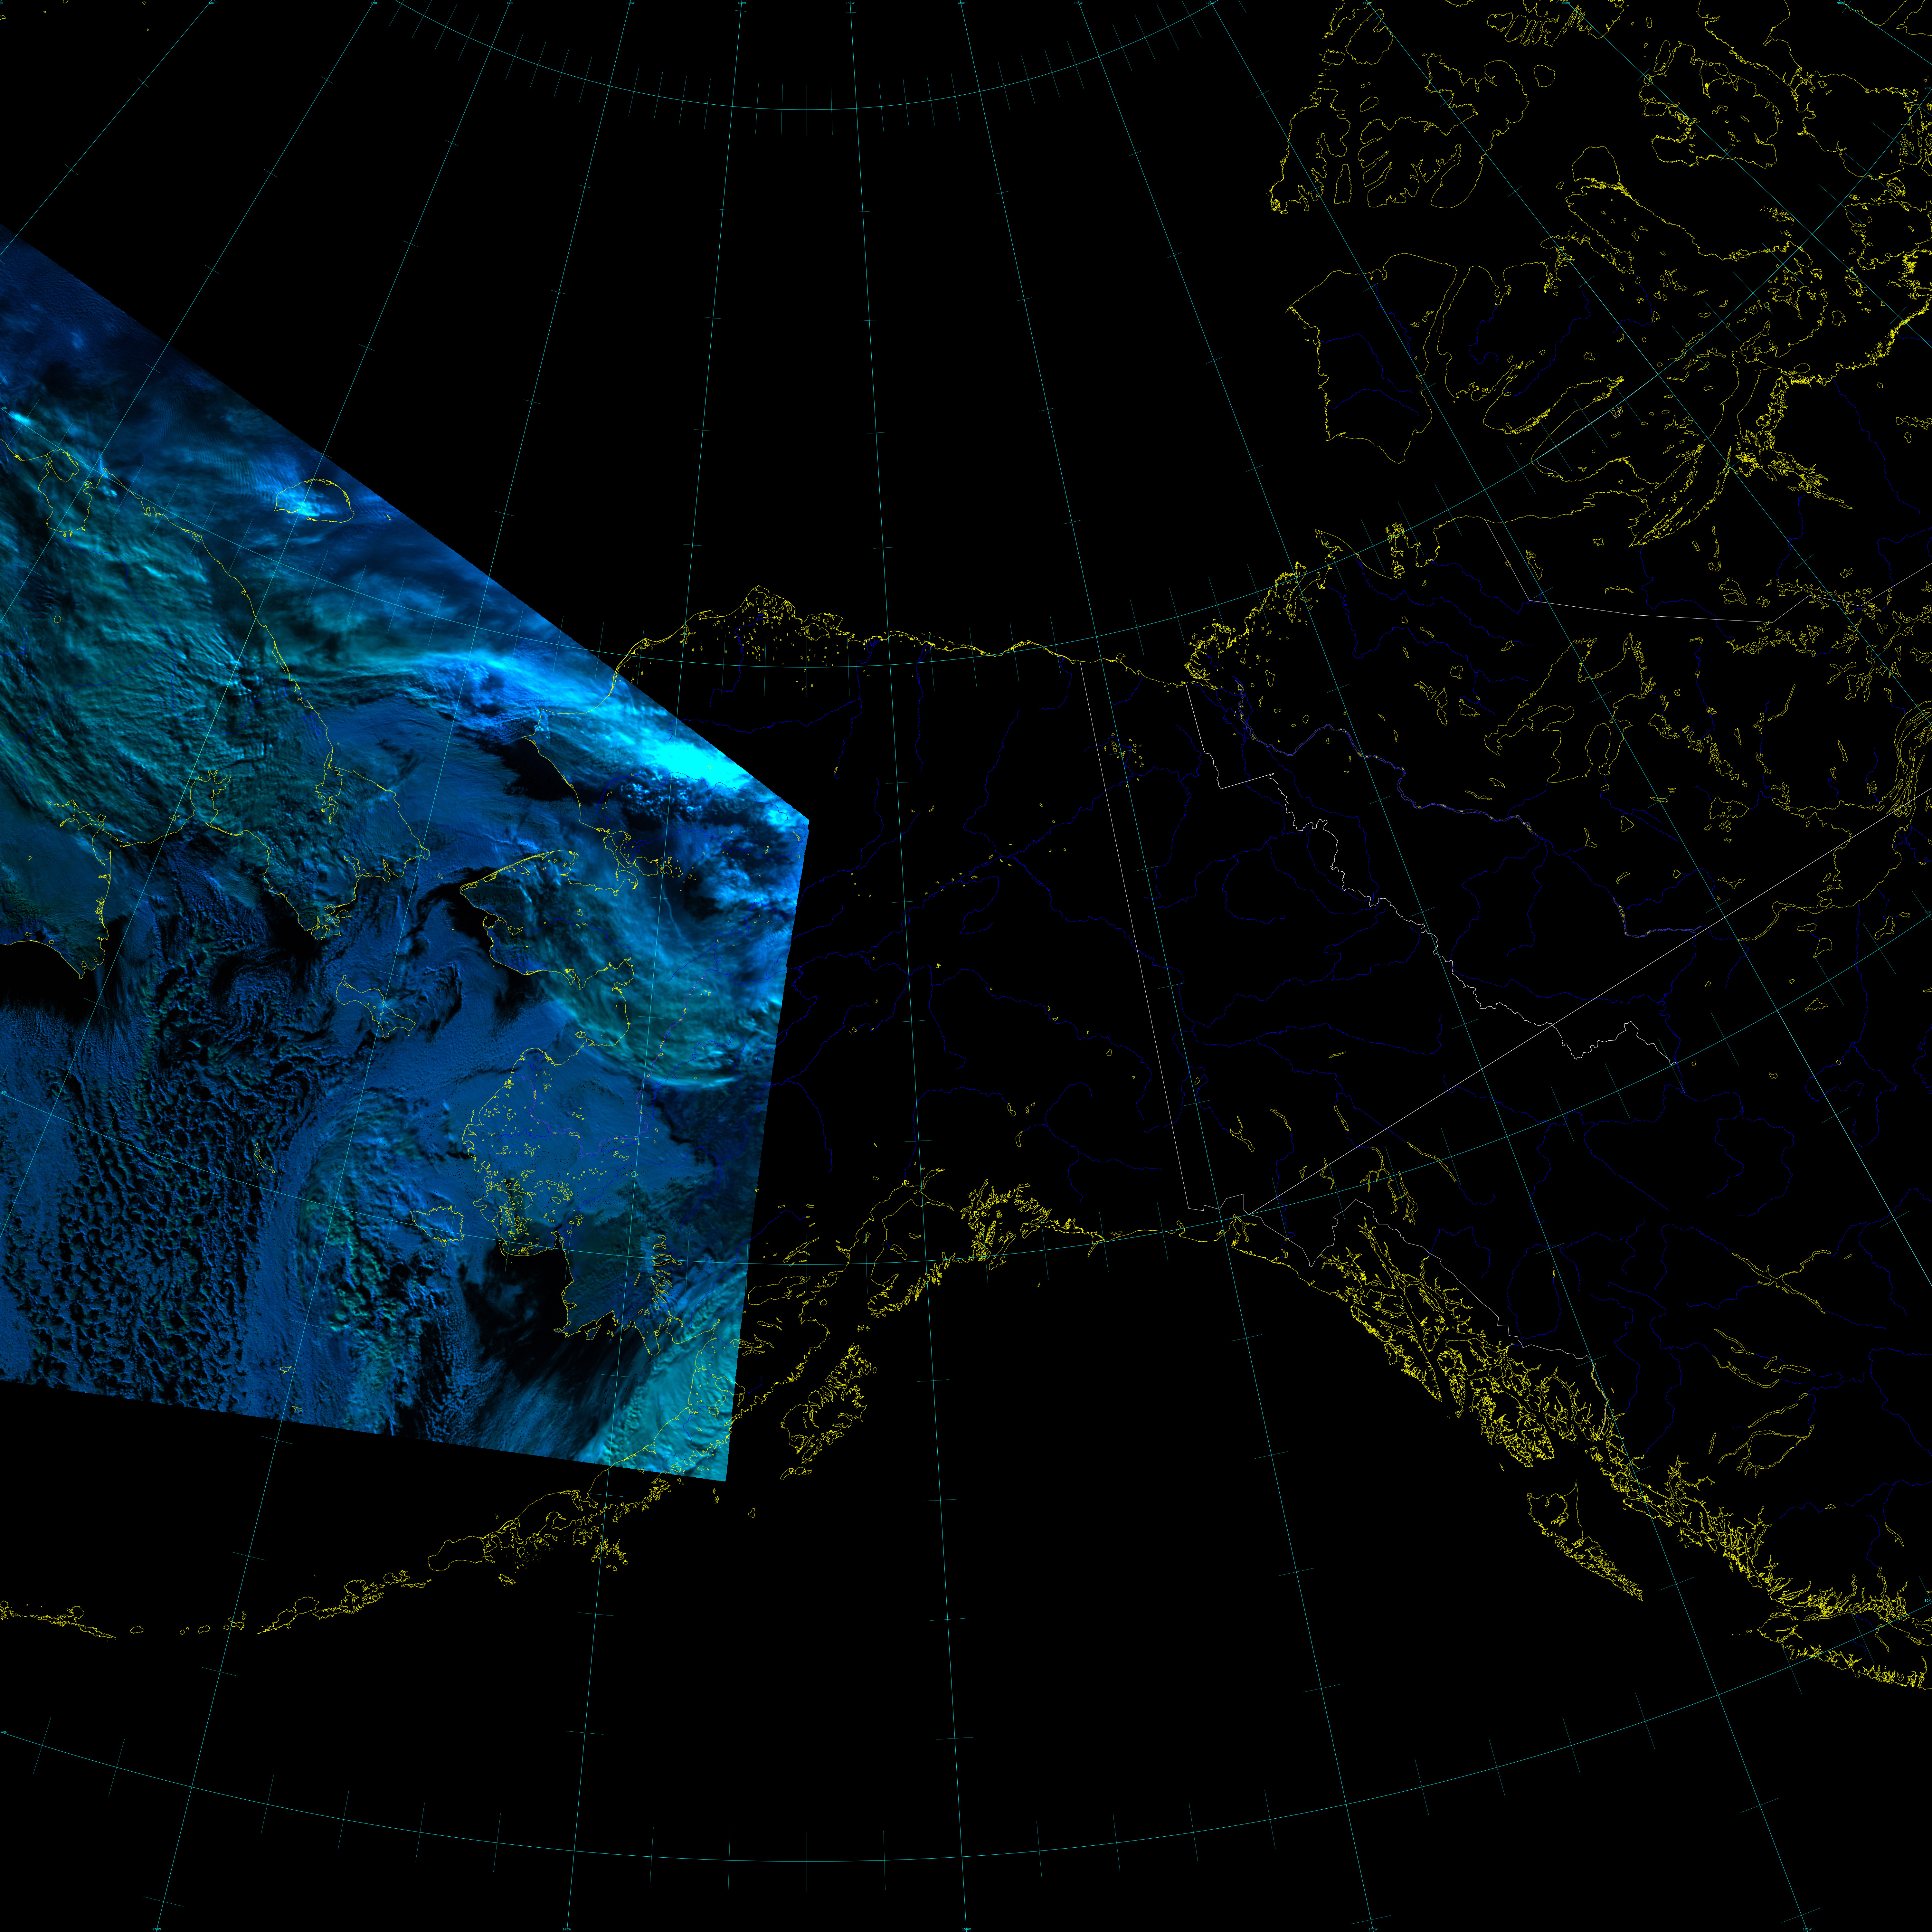The width and height of the screenshot is (1932, 1932).
Task: Click the '160E' longitude label
Action: pyautogui.click(x=211, y=3)
